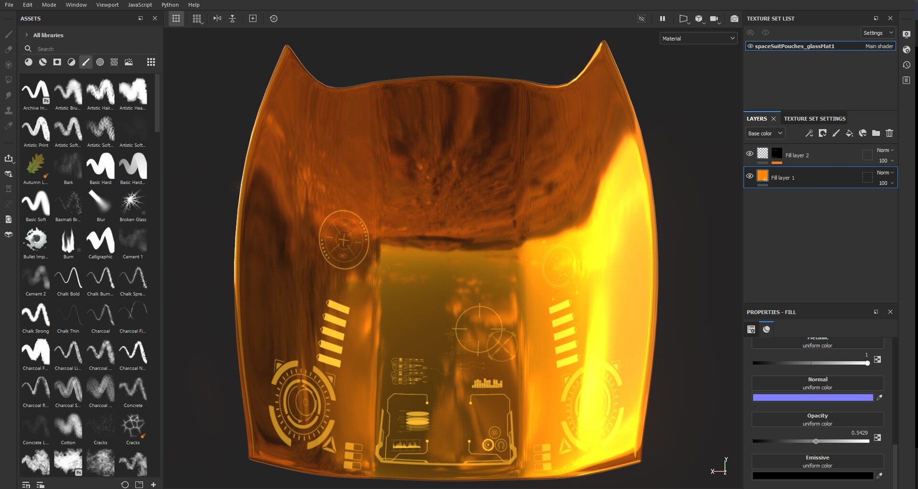Click the Settings button in Texture Set List

877,33
